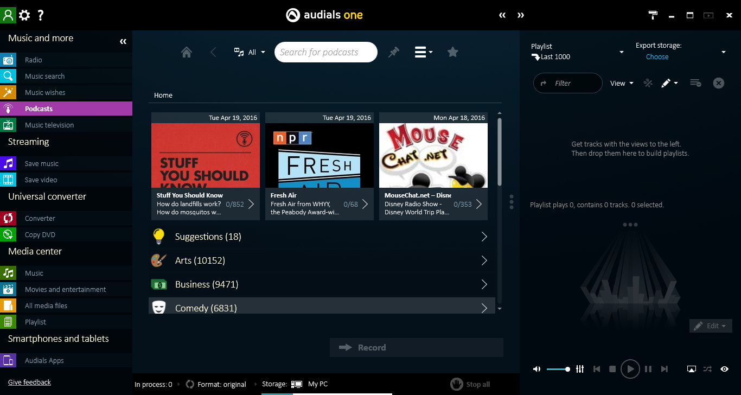Click the remove-from-list icon
The height and width of the screenshot is (395, 741).
(x=695, y=83)
